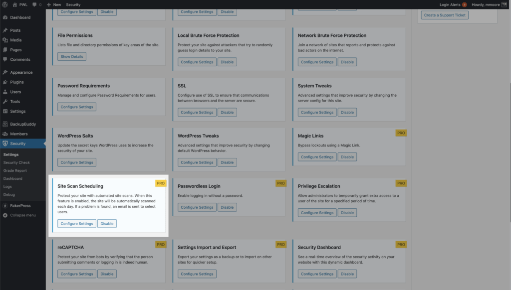Configure Settings for Password Requirements
511x290 pixels.
click(76, 107)
